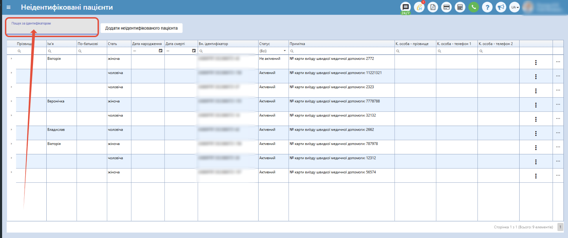Open vertical dots menu for card 2662 row

click(x=536, y=133)
